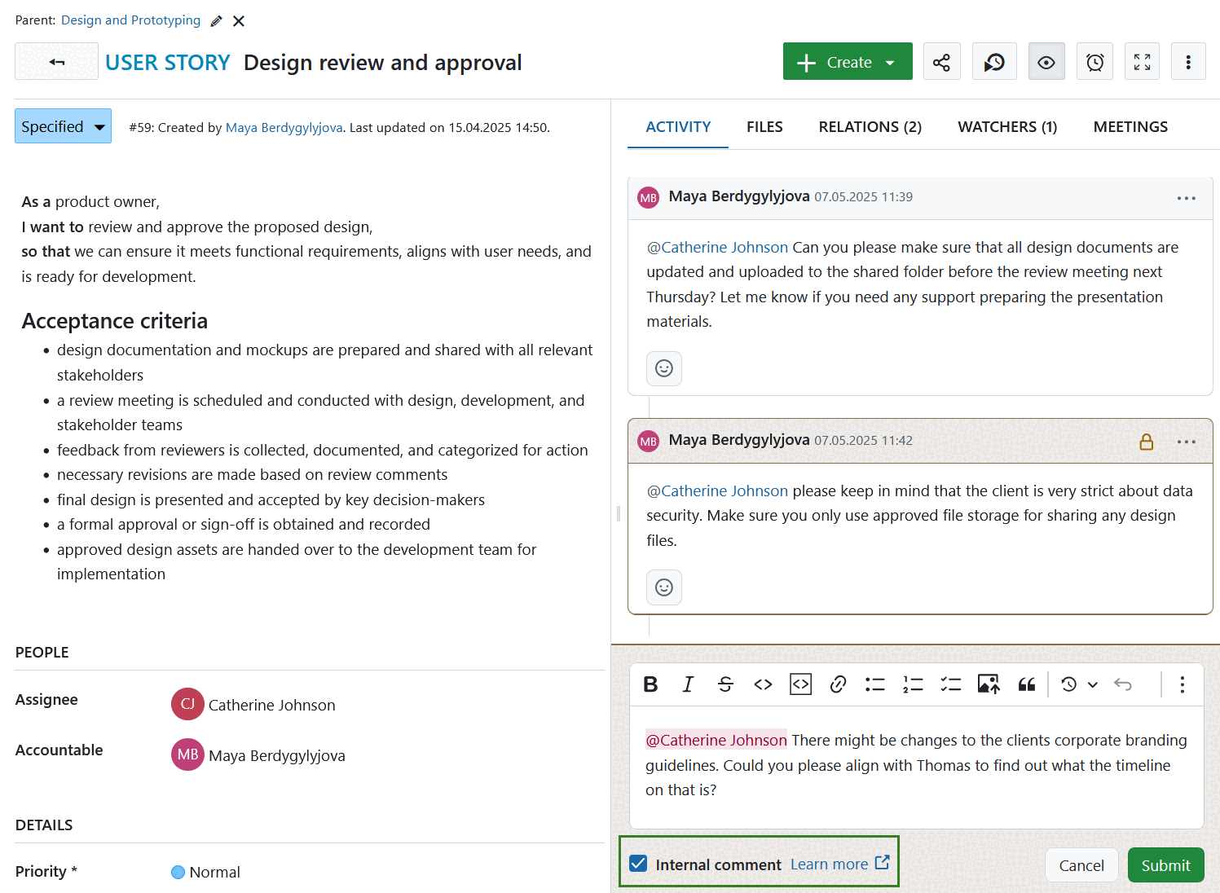Open the work package activity history icon
The width and height of the screenshot is (1220, 893).
click(994, 61)
